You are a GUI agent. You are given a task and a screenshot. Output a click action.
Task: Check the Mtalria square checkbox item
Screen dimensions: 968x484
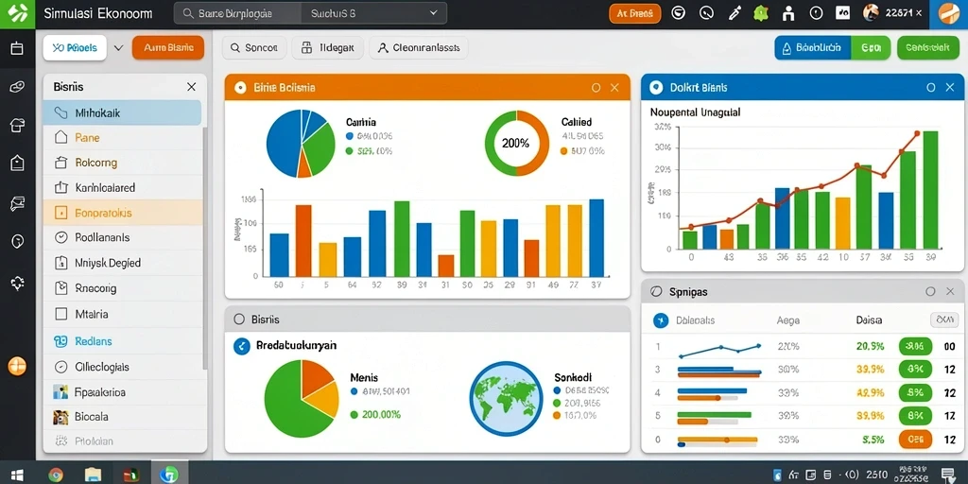61,314
